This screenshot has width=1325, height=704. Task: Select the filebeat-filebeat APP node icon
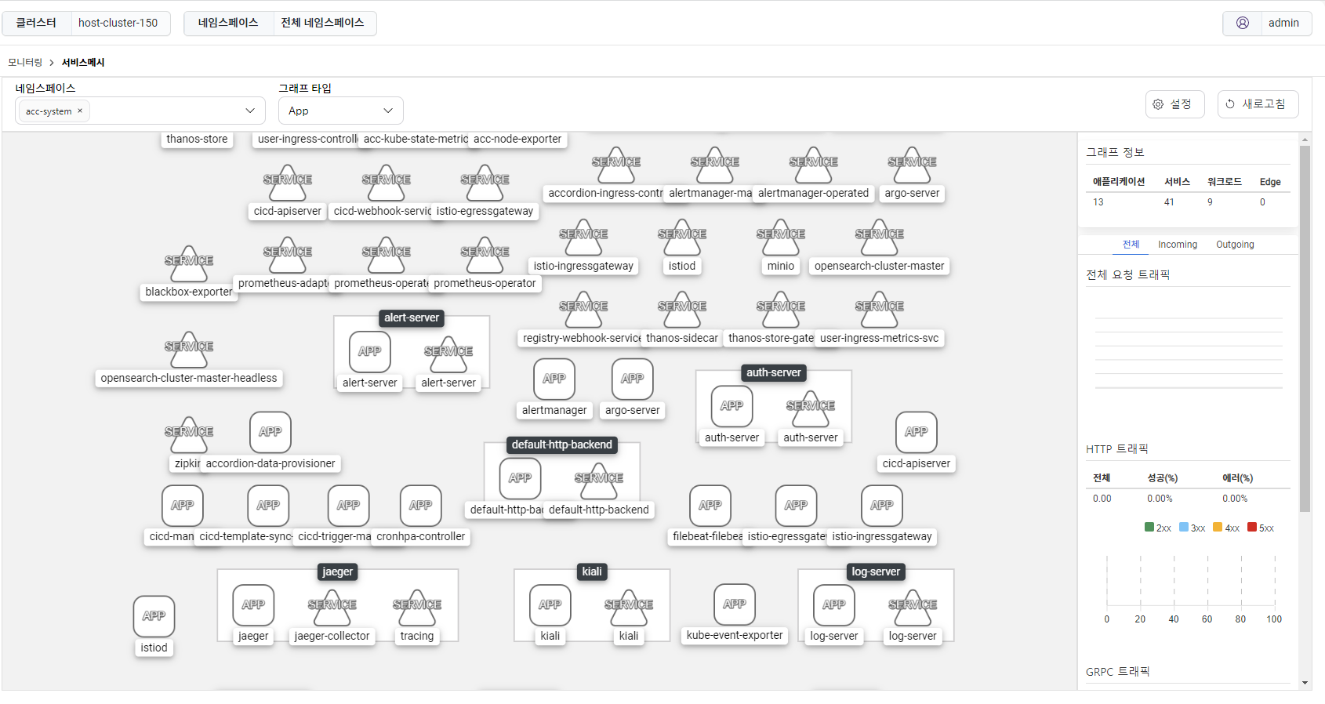(x=710, y=506)
